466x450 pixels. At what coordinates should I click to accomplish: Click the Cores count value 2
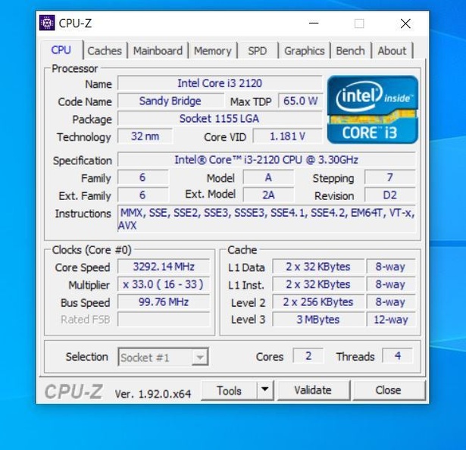[x=308, y=355]
